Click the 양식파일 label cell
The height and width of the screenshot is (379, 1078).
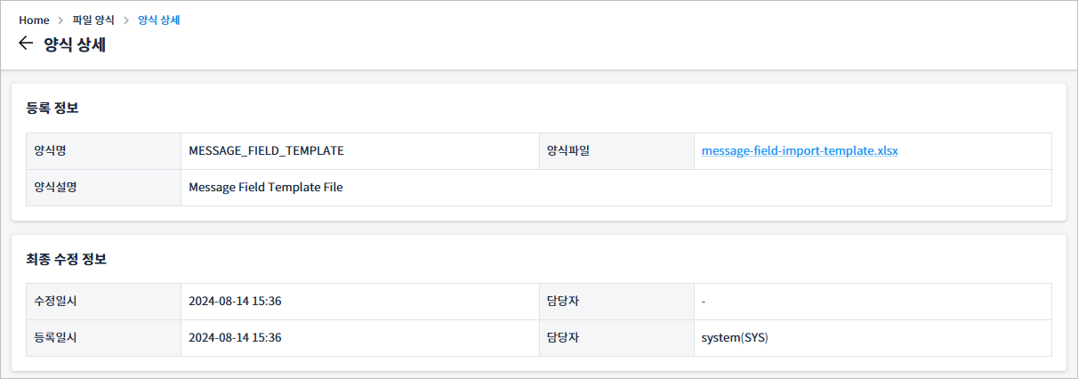(616, 151)
